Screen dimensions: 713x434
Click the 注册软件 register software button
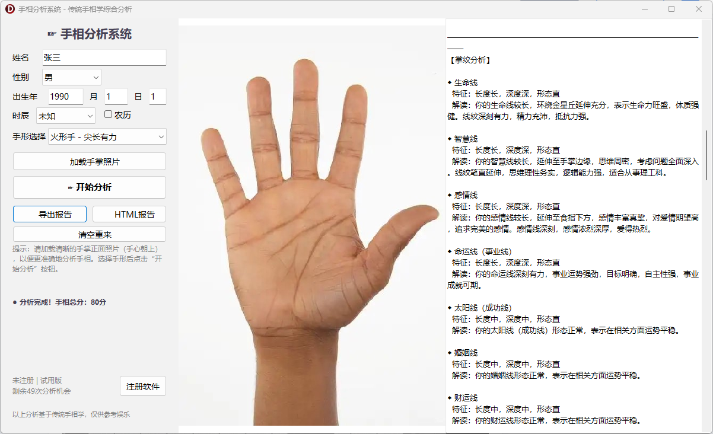(142, 385)
